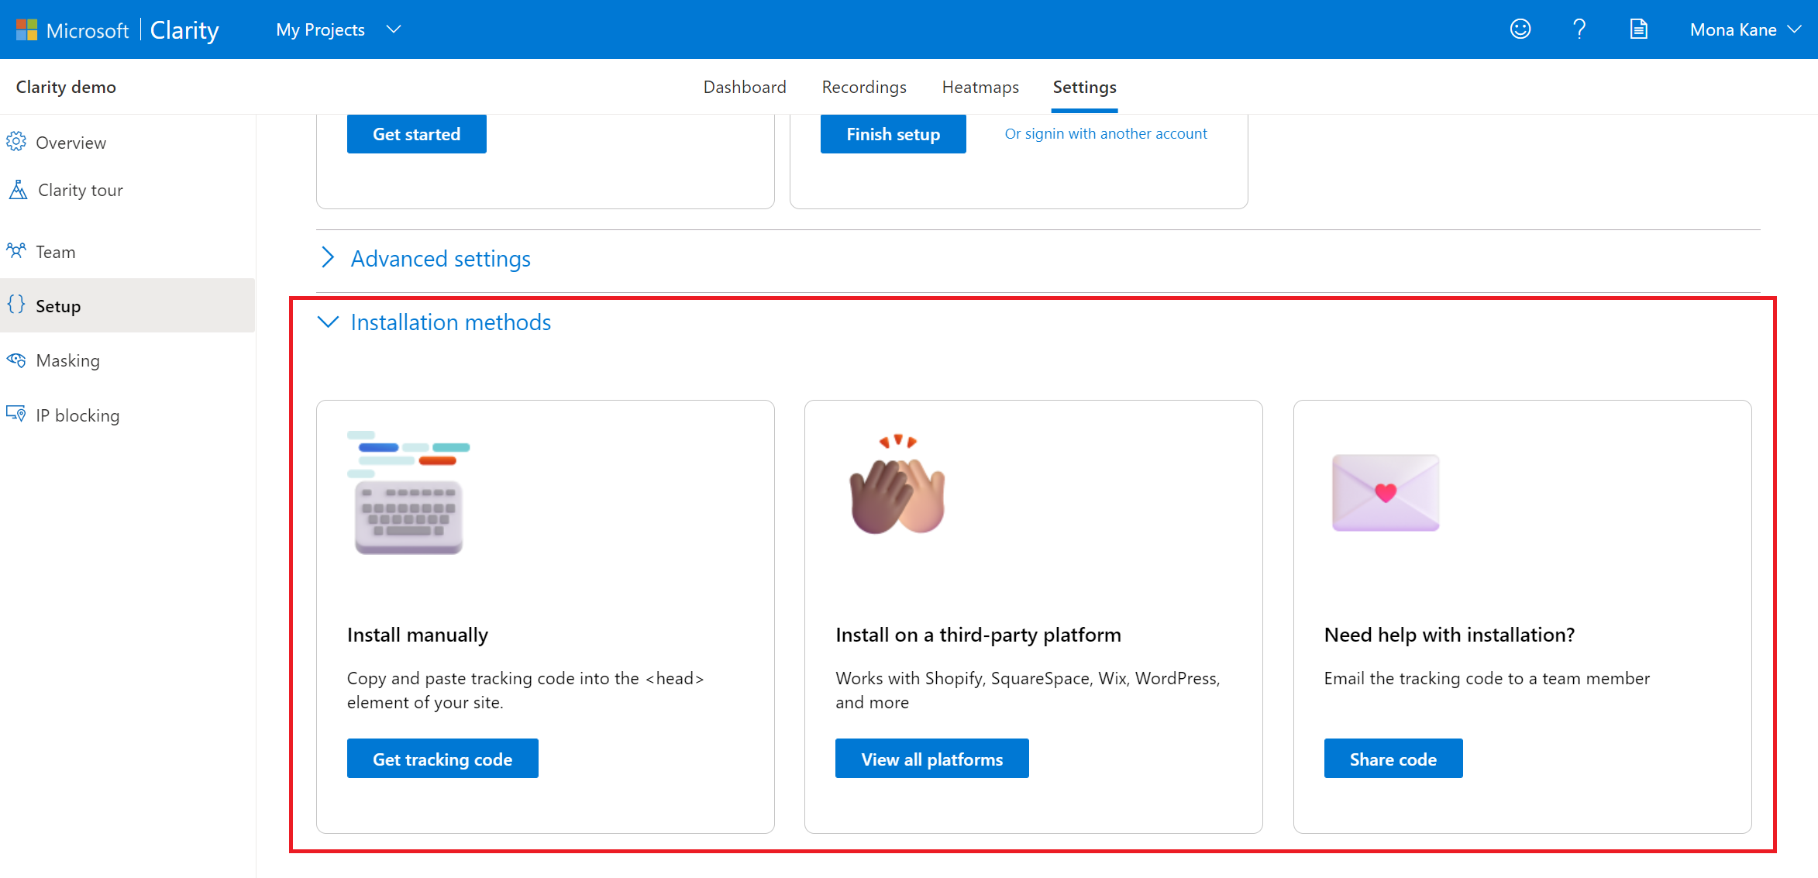Click the Installation methods heading link
The height and width of the screenshot is (878, 1818).
click(x=451, y=322)
